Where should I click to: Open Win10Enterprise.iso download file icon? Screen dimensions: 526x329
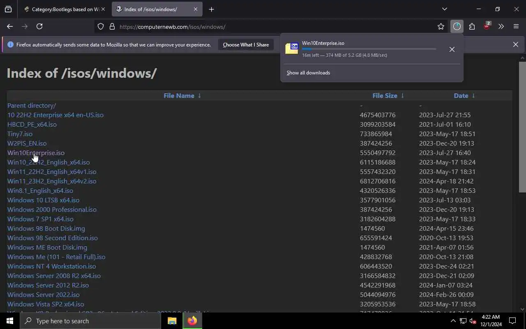[x=292, y=48]
